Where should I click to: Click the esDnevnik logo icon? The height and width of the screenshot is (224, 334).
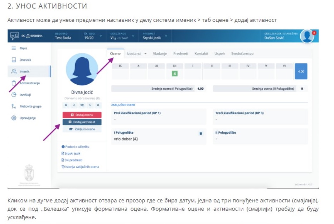pos(14,36)
